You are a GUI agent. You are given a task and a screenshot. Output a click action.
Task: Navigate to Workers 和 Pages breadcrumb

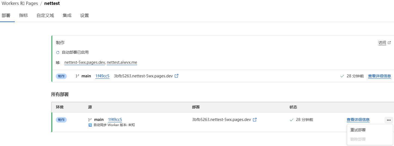click(20, 4)
